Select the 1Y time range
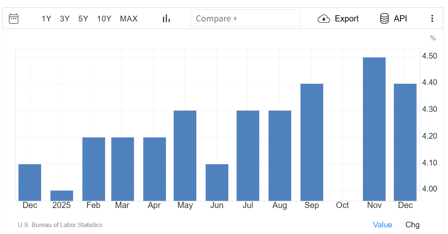 pos(46,19)
